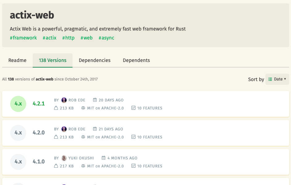Open YUKI OKUSHI profile link
The width and height of the screenshot is (291, 185).
point(81,158)
